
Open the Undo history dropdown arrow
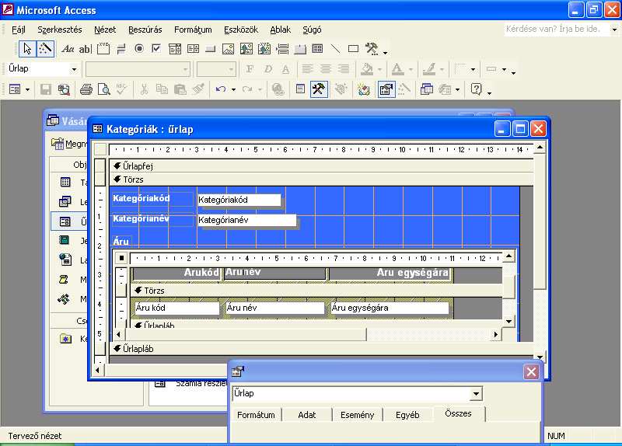coord(233,89)
